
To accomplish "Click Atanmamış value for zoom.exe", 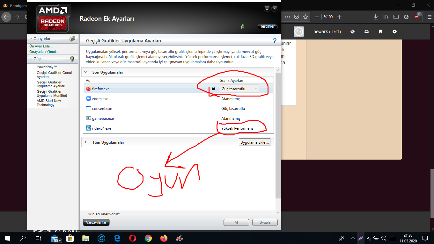I will point(231,99).
